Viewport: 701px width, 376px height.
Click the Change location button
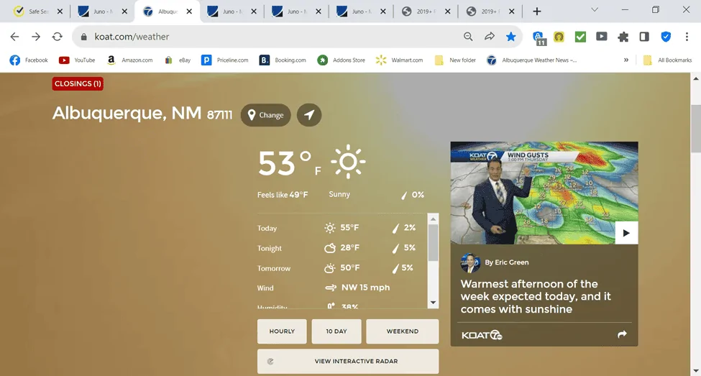(265, 115)
